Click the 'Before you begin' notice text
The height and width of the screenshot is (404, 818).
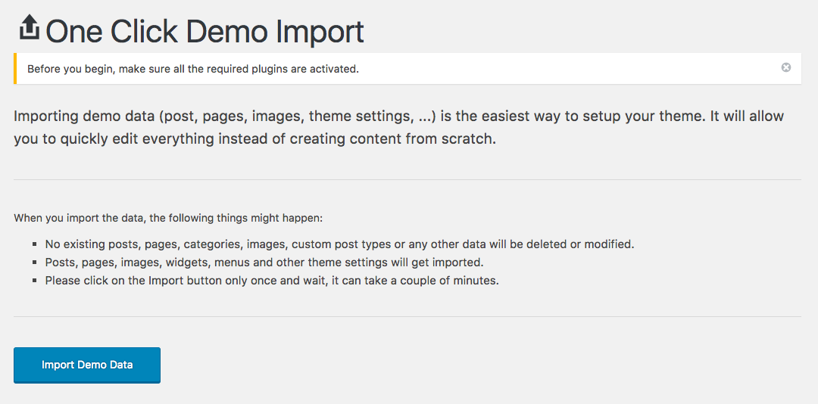tap(193, 69)
